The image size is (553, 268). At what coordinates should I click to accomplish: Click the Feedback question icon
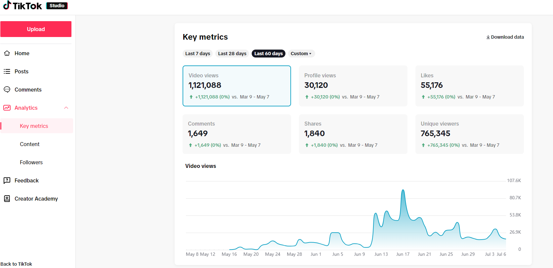(x=7, y=180)
